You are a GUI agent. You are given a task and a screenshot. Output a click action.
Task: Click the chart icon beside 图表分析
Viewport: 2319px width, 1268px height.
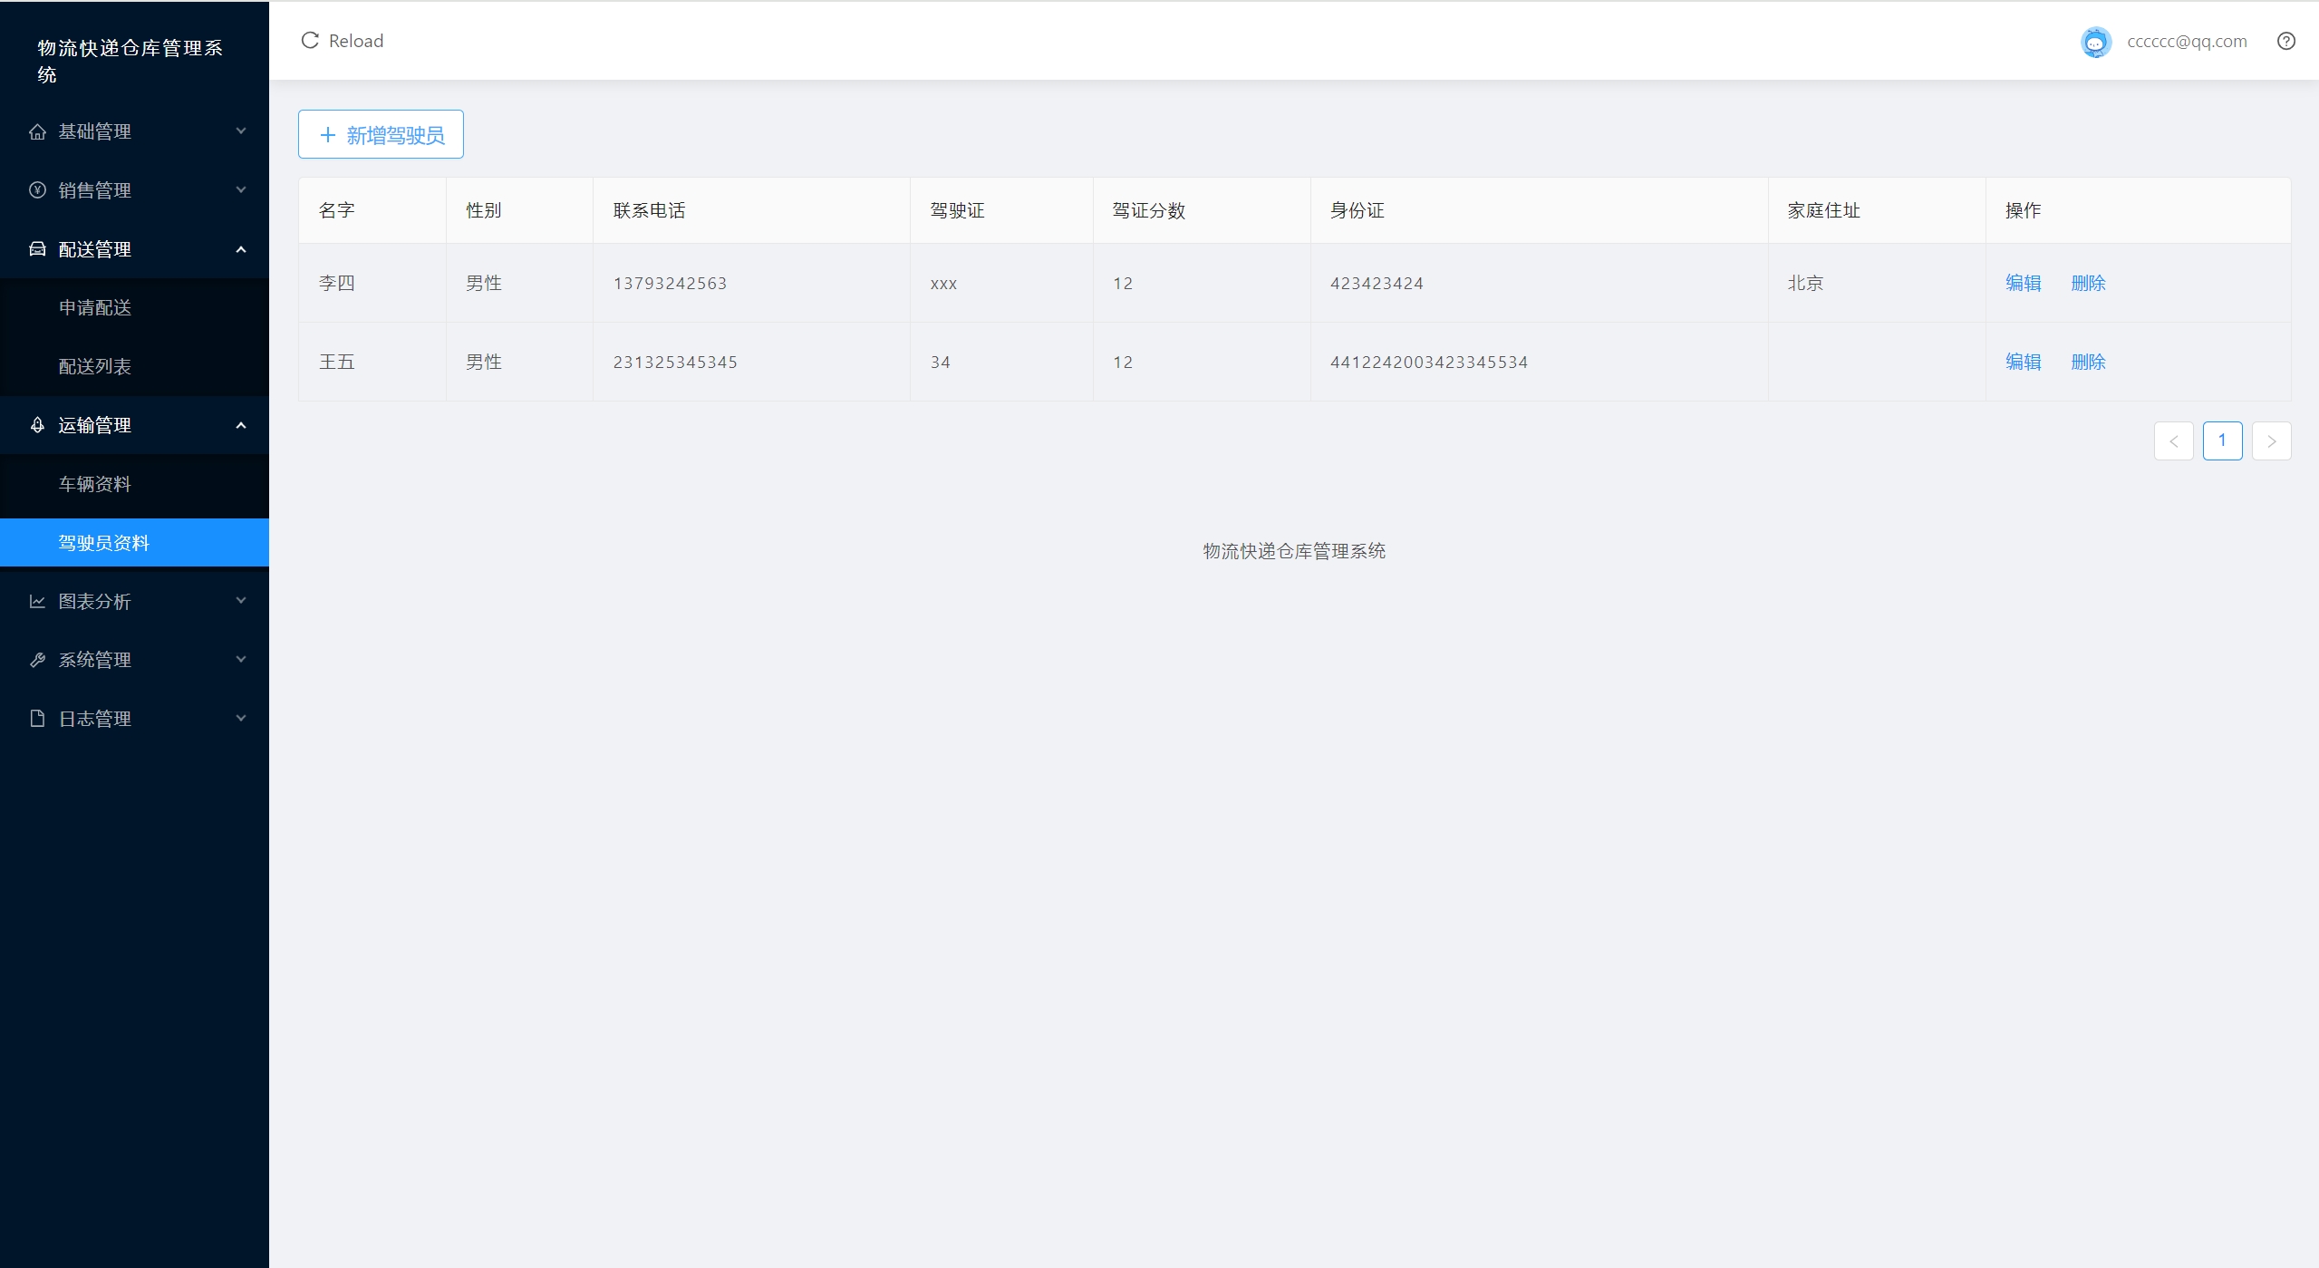pos(37,601)
